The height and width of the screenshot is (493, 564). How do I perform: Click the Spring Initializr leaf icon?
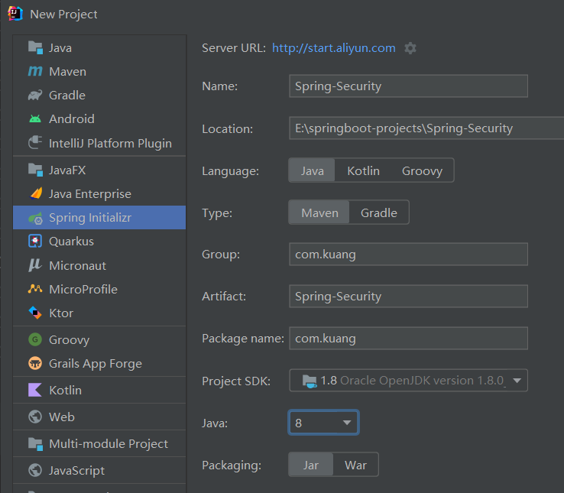pyautogui.click(x=36, y=218)
